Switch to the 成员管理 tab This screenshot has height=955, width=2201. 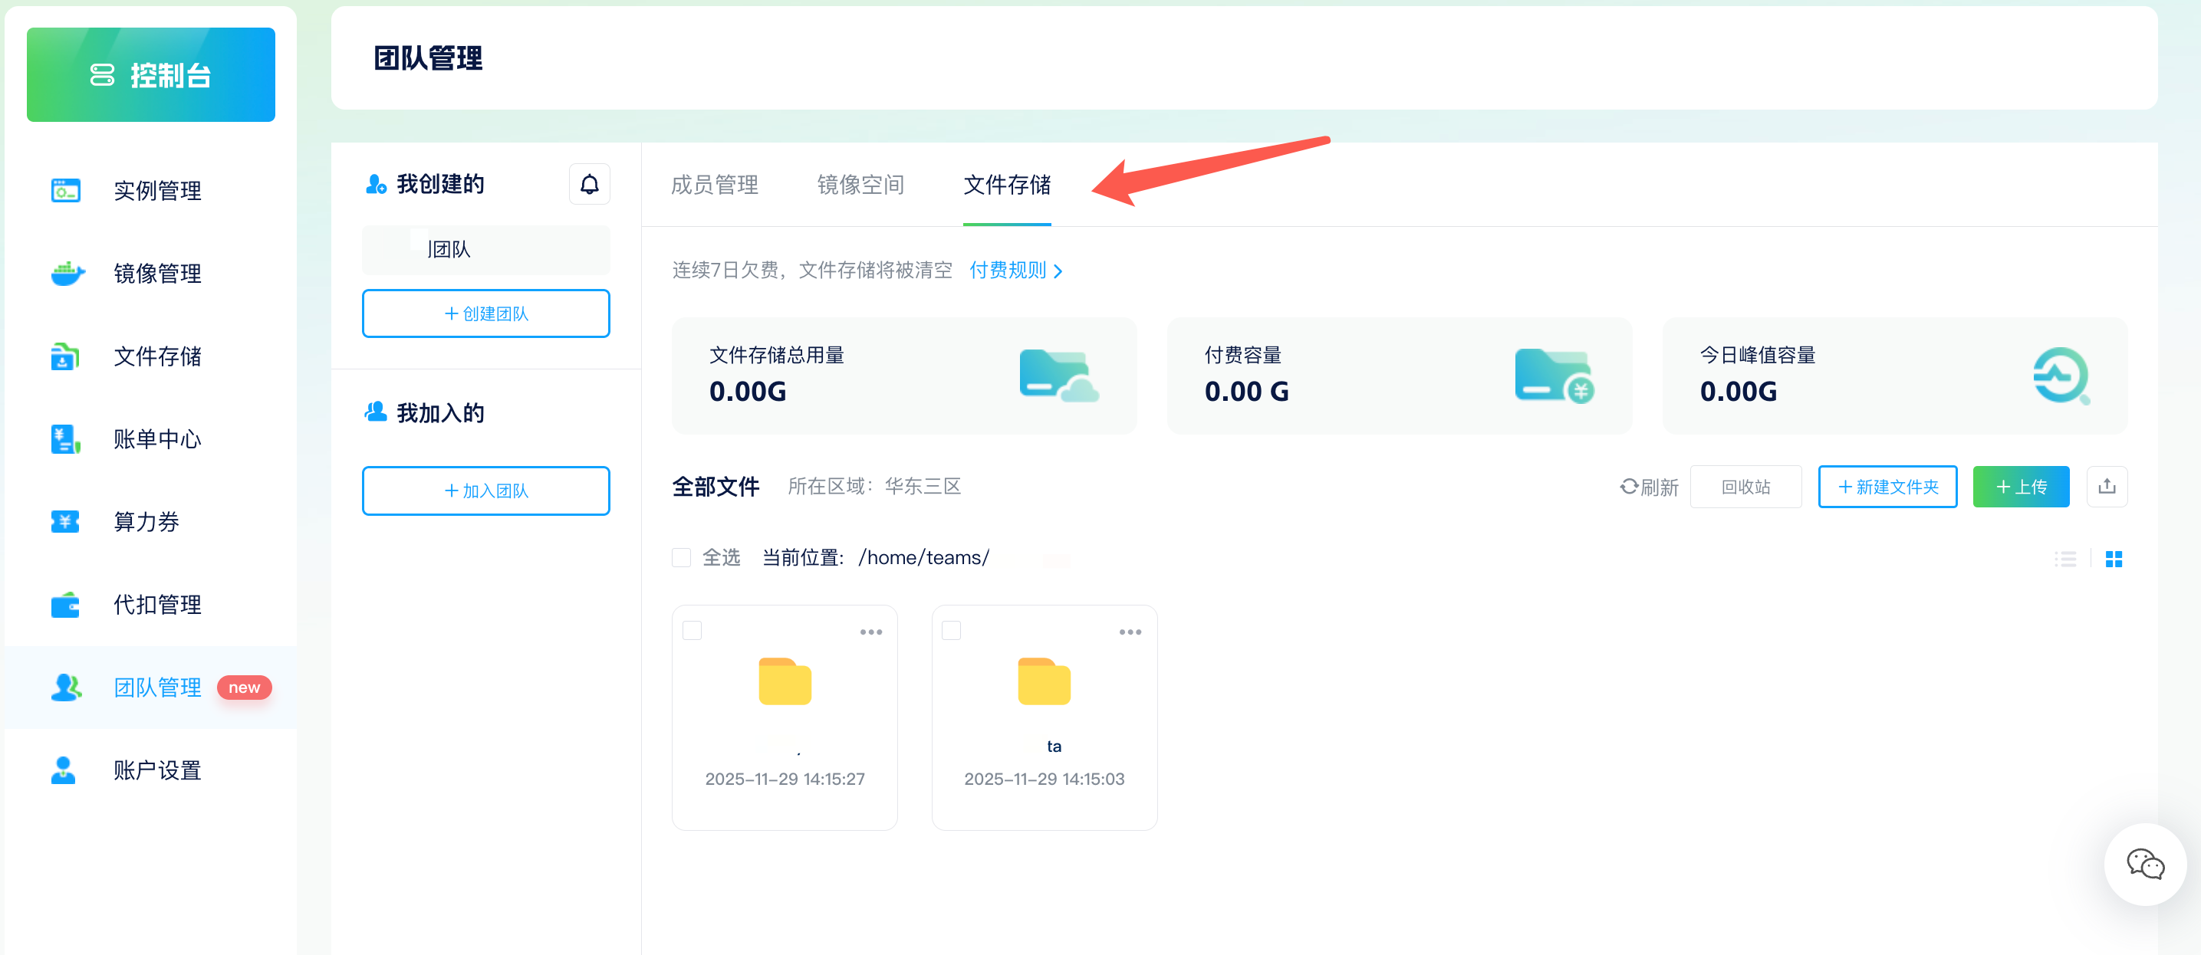[x=716, y=185]
